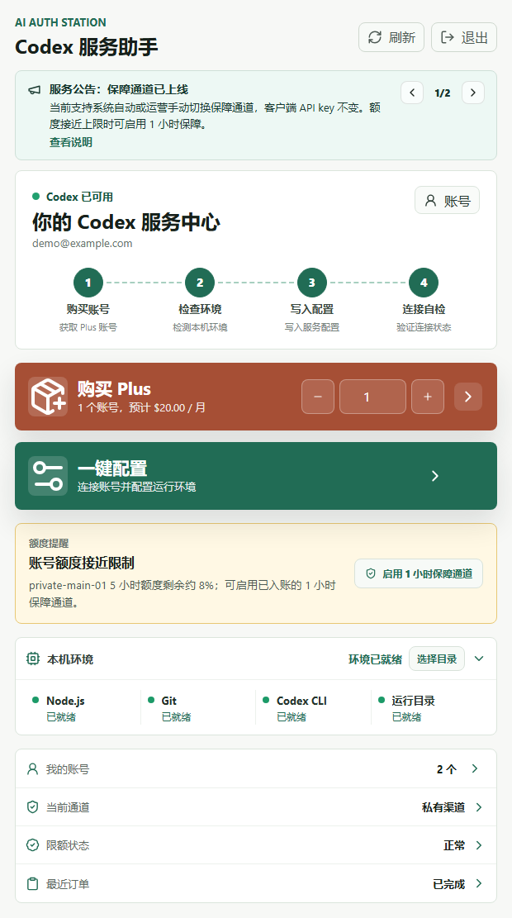
Task: Click the 2 个 accounts value
Action: pyautogui.click(x=447, y=769)
